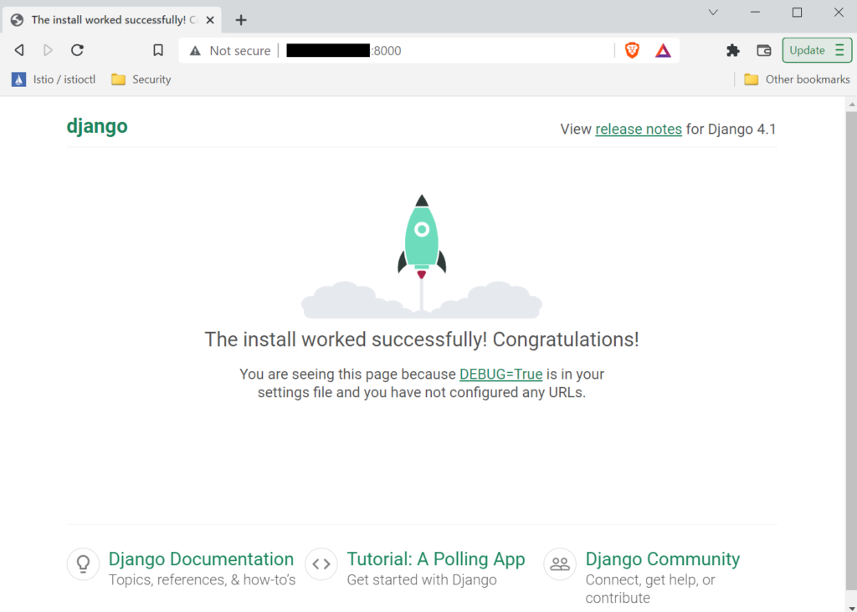Click the Not secure site badge
This screenshot has height=612, width=857.
click(x=229, y=50)
